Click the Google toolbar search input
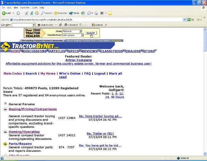 coord(22,25)
